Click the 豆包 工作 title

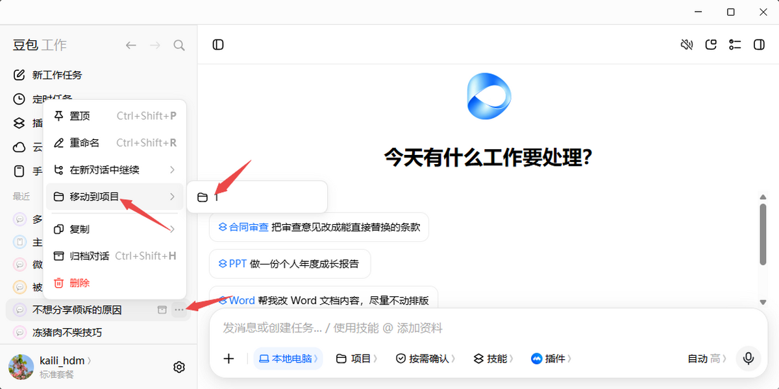click(x=40, y=45)
